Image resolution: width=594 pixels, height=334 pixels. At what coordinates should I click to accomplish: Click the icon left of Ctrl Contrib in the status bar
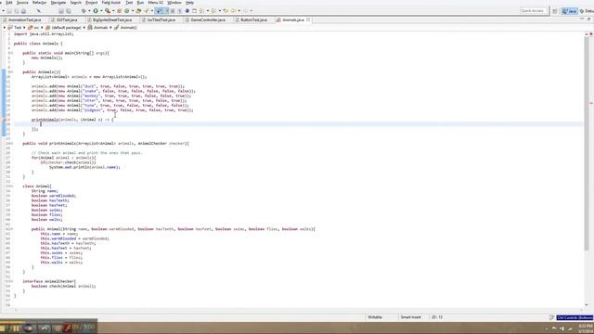point(551,317)
